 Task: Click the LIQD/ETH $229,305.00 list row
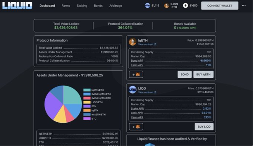pos(78,138)
